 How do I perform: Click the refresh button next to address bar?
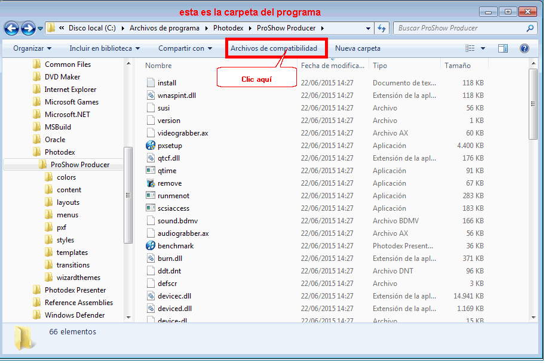(x=382, y=28)
